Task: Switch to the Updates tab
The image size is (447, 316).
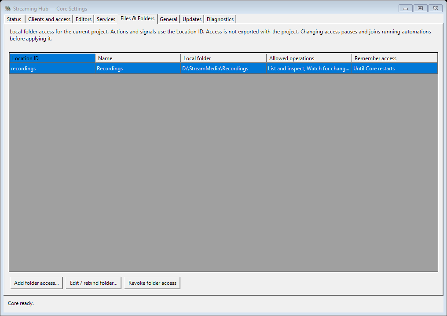Action: point(192,19)
